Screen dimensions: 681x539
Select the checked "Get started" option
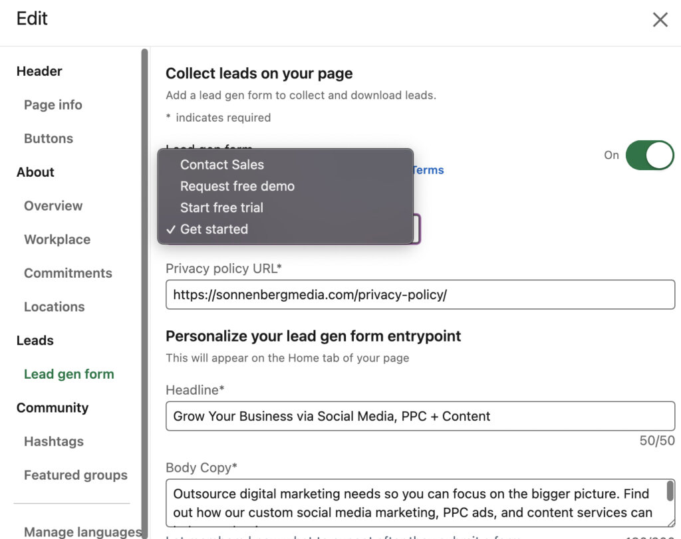214,229
